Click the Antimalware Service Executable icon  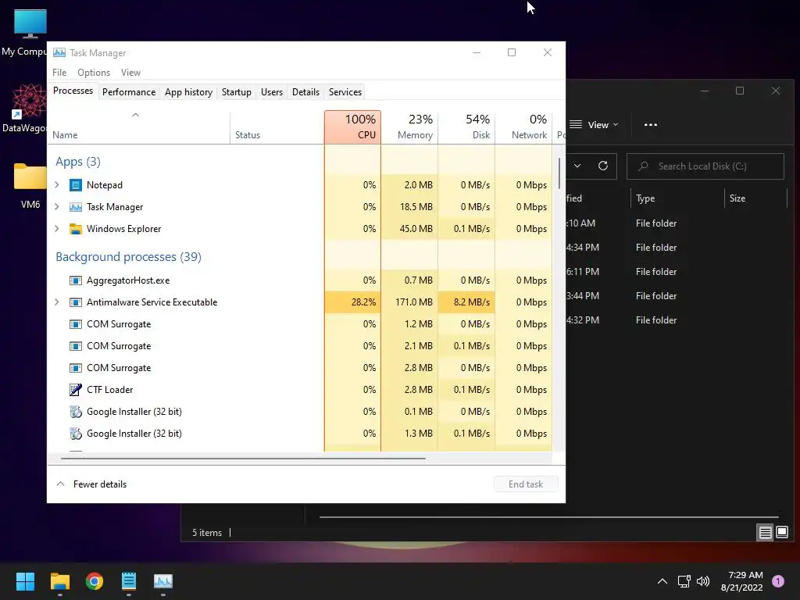pyautogui.click(x=76, y=302)
